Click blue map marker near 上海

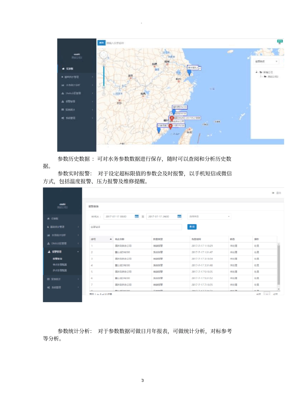(x=189, y=72)
